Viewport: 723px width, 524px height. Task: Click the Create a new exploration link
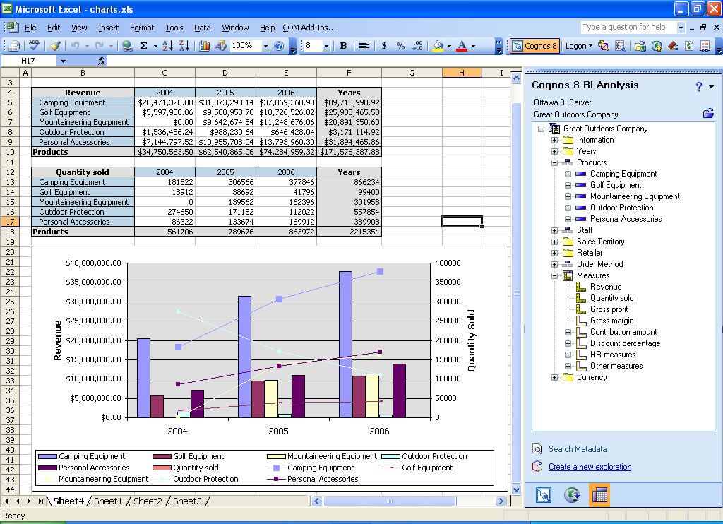tap(590, 467)
